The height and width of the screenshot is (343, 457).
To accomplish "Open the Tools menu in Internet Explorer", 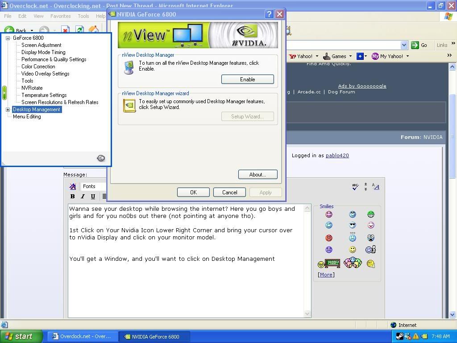I will (x=83, y=16).
